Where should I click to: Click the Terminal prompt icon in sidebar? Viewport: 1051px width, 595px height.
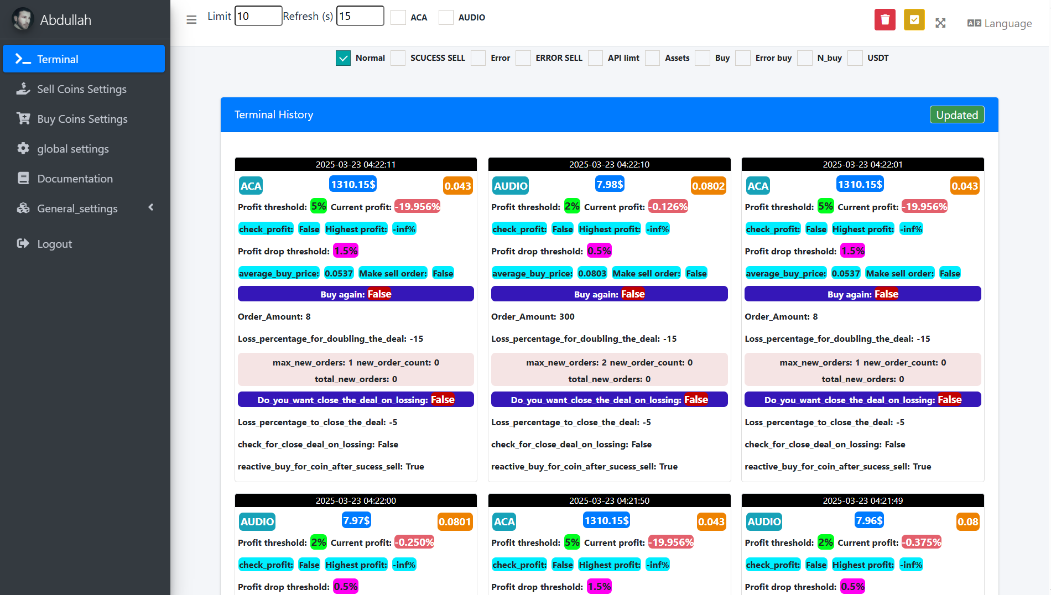tap(23, 59)
